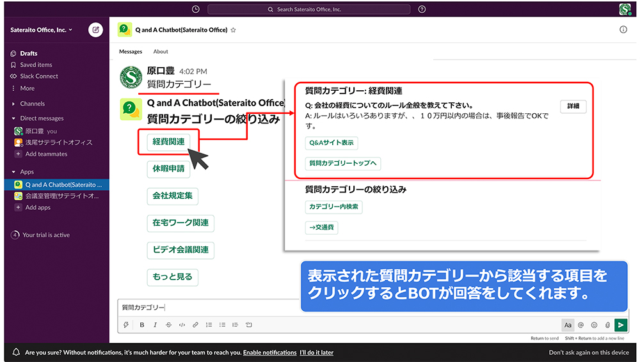Switch to the Messages tab

point(131,51)
